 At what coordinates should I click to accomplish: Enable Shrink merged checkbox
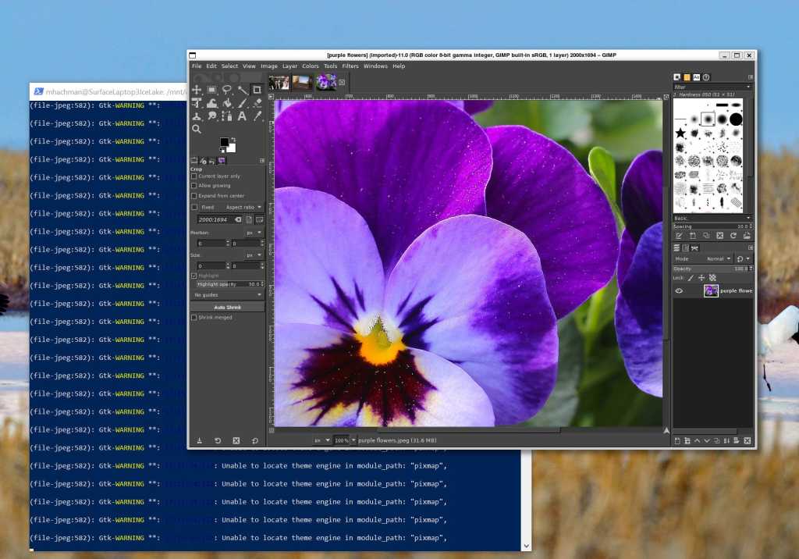point(194,318)
